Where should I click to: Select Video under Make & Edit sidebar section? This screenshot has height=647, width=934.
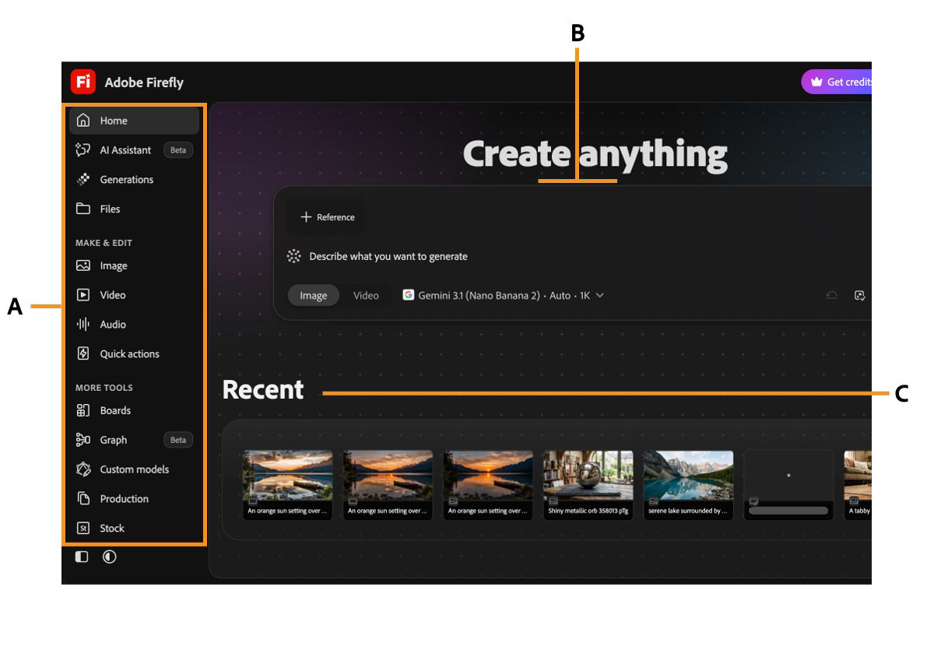[x=134, y=295]
